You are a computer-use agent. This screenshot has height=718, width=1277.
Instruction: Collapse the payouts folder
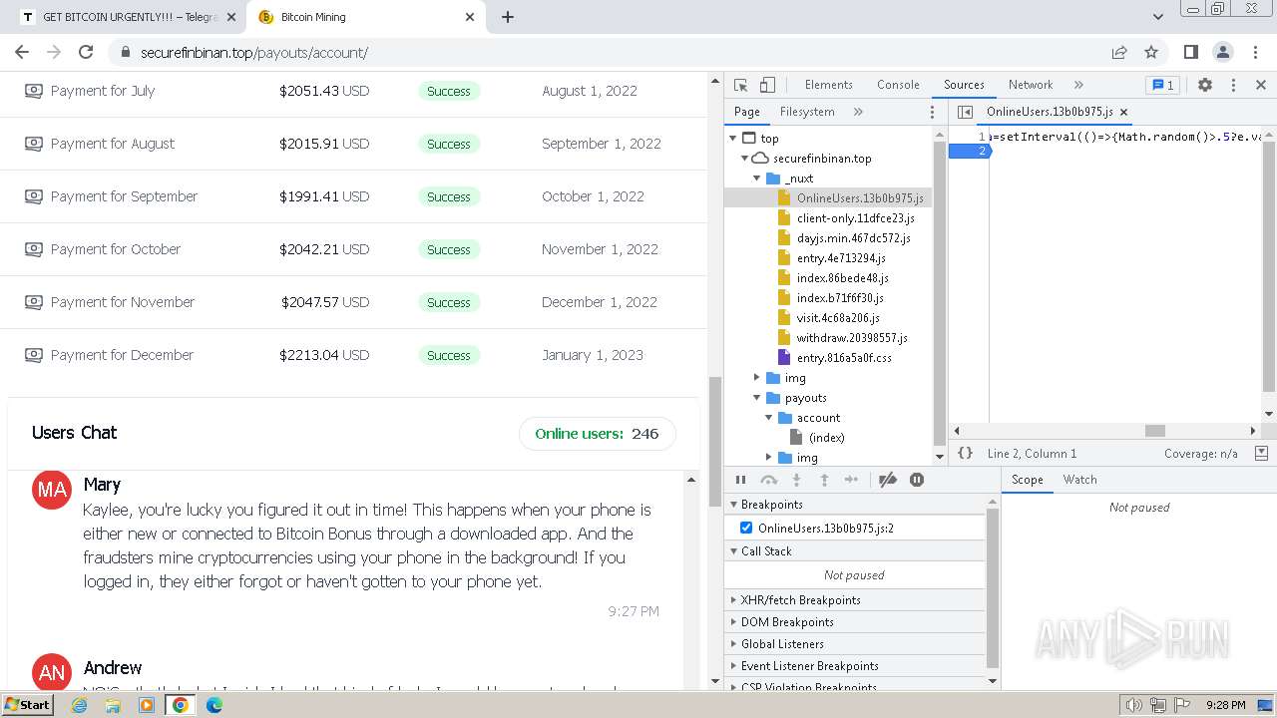pos(756,398)
